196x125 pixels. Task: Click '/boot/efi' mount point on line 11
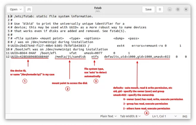[x=48, y=53]
